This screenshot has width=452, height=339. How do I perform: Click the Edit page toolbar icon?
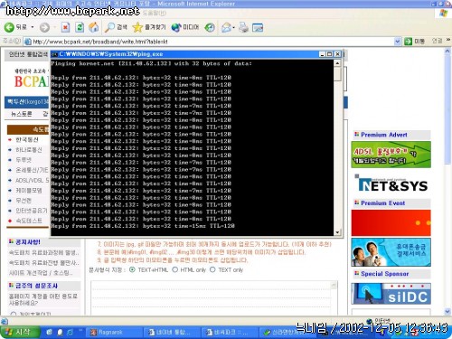coord(258,27)
